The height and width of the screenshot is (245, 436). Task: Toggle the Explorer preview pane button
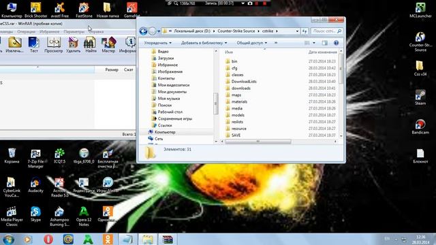324,43
